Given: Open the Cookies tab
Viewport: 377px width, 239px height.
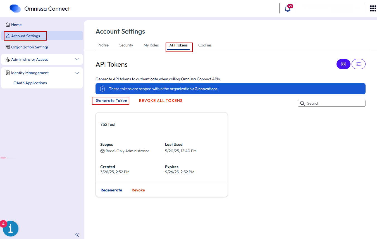Looking at the screenshot, I should click(205, 45).
